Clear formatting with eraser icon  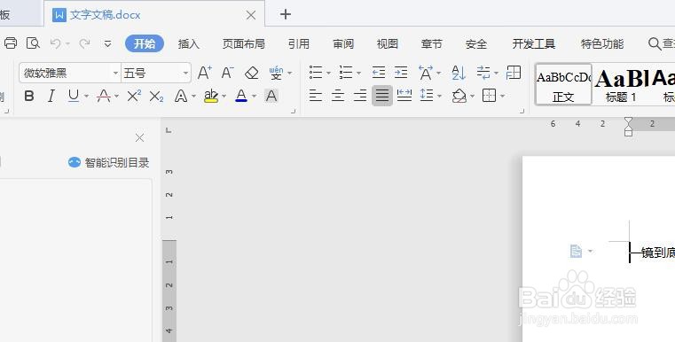pos(251,73)
